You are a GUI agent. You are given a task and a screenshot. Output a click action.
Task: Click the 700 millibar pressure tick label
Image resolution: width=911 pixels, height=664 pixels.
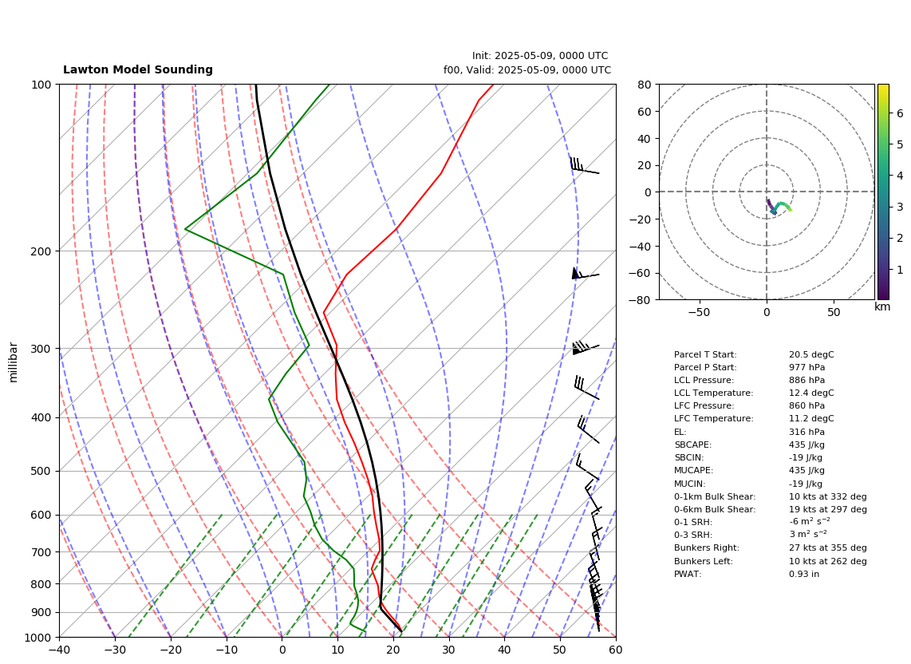tap(41, 552)
